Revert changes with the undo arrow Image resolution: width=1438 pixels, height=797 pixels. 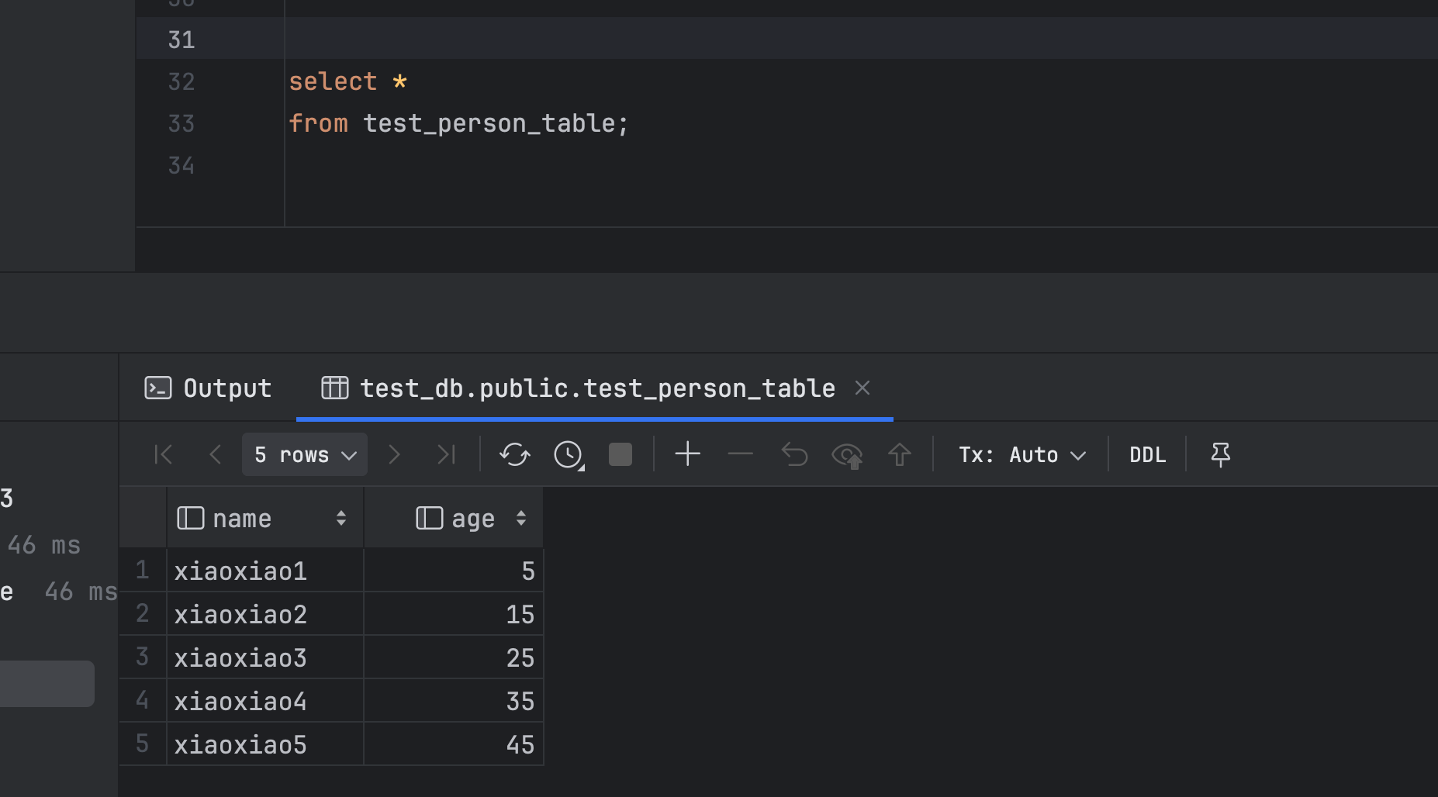pyautogui.click(x=794, y=454)
